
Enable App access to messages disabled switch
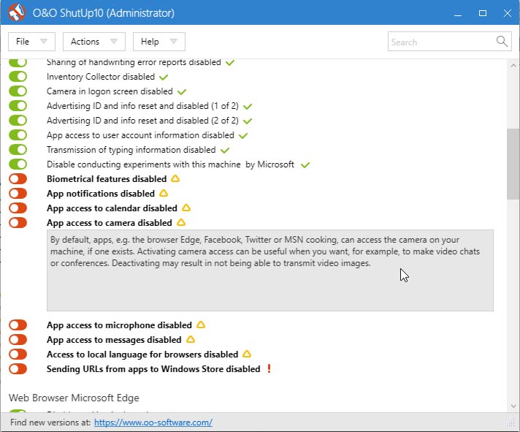pos(18,339)
